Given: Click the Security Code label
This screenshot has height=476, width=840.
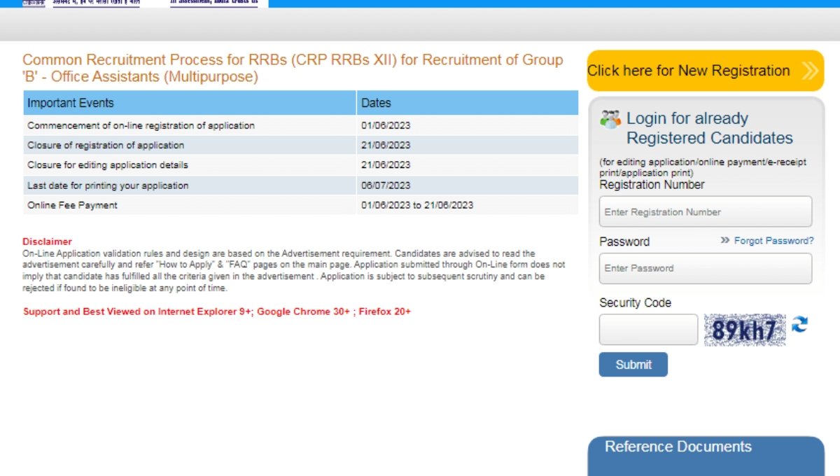Looking at the screenshot, I should [x=635, y=303].
